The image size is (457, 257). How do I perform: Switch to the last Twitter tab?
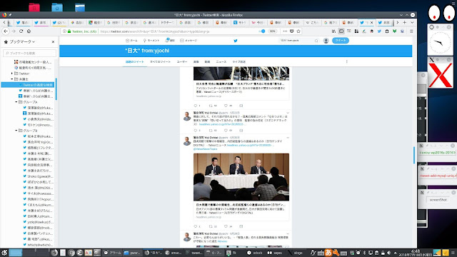point(385,22)
